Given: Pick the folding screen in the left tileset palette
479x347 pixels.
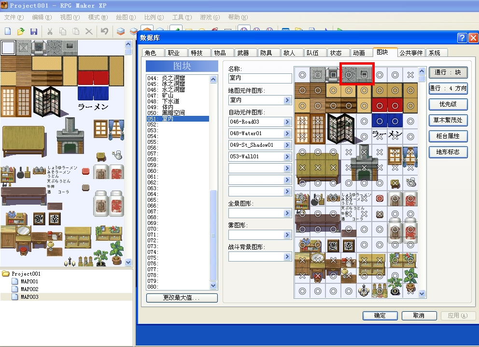Looking at the screenshot, I should (46, 102).
